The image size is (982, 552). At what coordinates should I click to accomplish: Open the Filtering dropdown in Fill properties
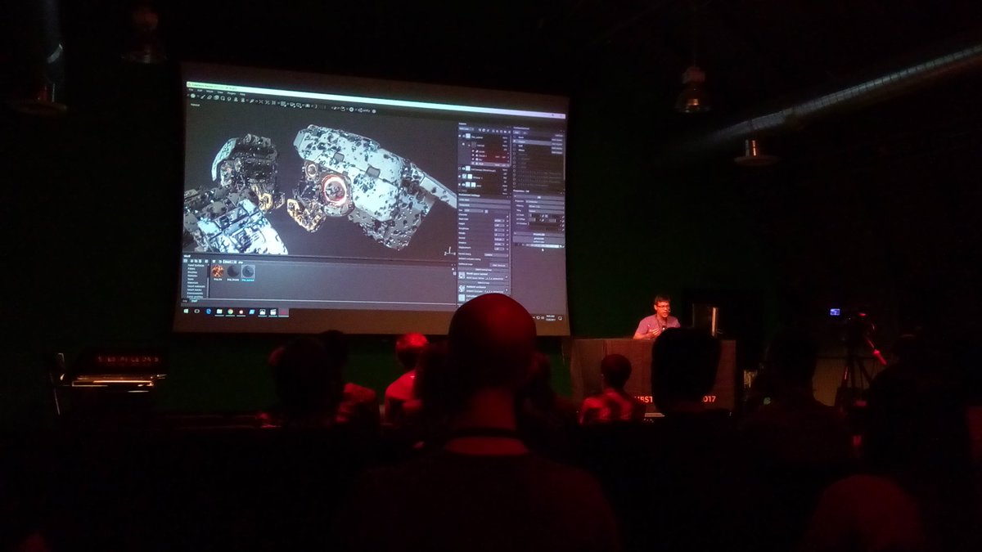click(x=546, y=206)
